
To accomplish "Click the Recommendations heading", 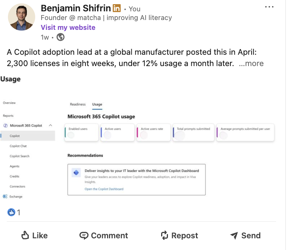I will click(85, 156).
